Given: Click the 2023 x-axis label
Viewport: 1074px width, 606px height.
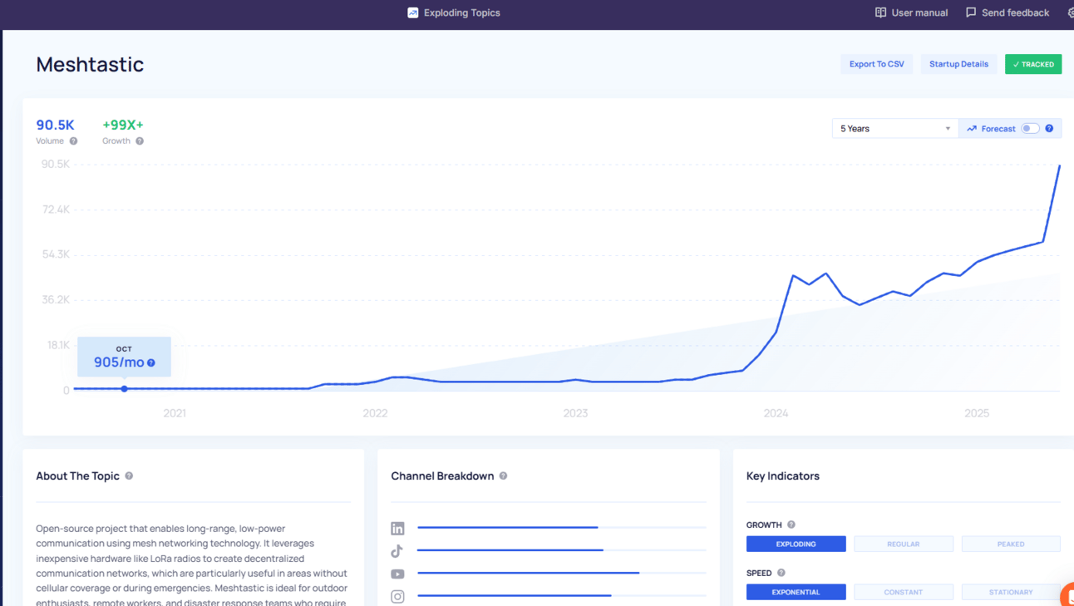Looking at the screenshot, I should 575,413.
